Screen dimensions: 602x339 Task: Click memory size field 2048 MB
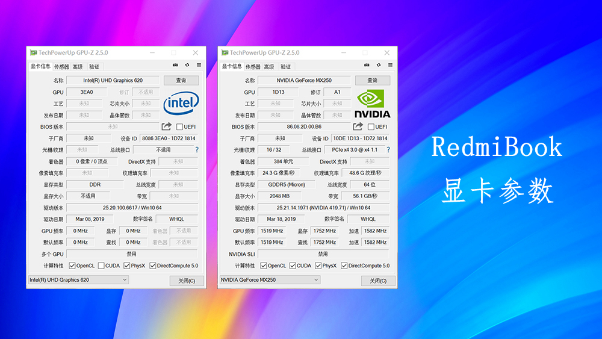pyautogui.click(x=279, y=196)
